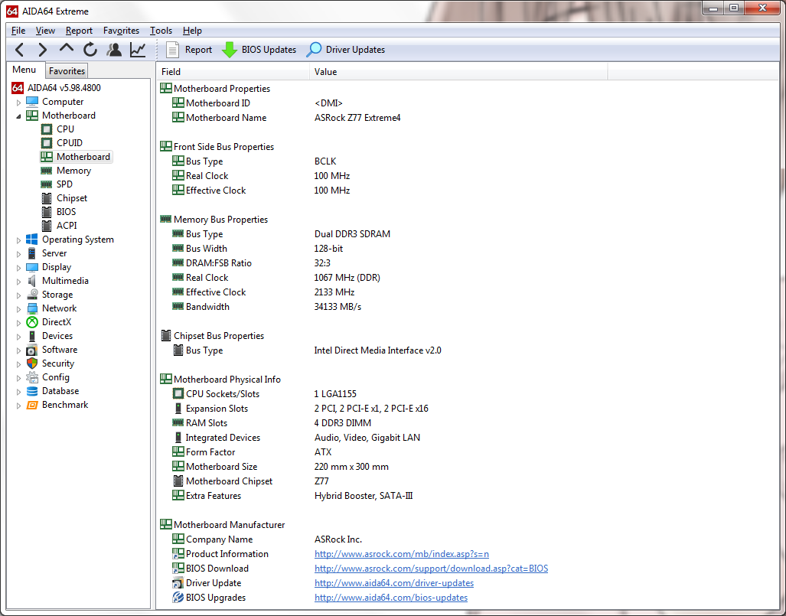
Task: Click the Operating System Windows logo icon
Action: point(32,240)
